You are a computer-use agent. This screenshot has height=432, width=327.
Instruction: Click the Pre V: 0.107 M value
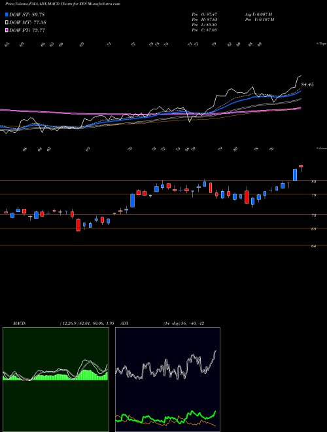coord(259,20)
